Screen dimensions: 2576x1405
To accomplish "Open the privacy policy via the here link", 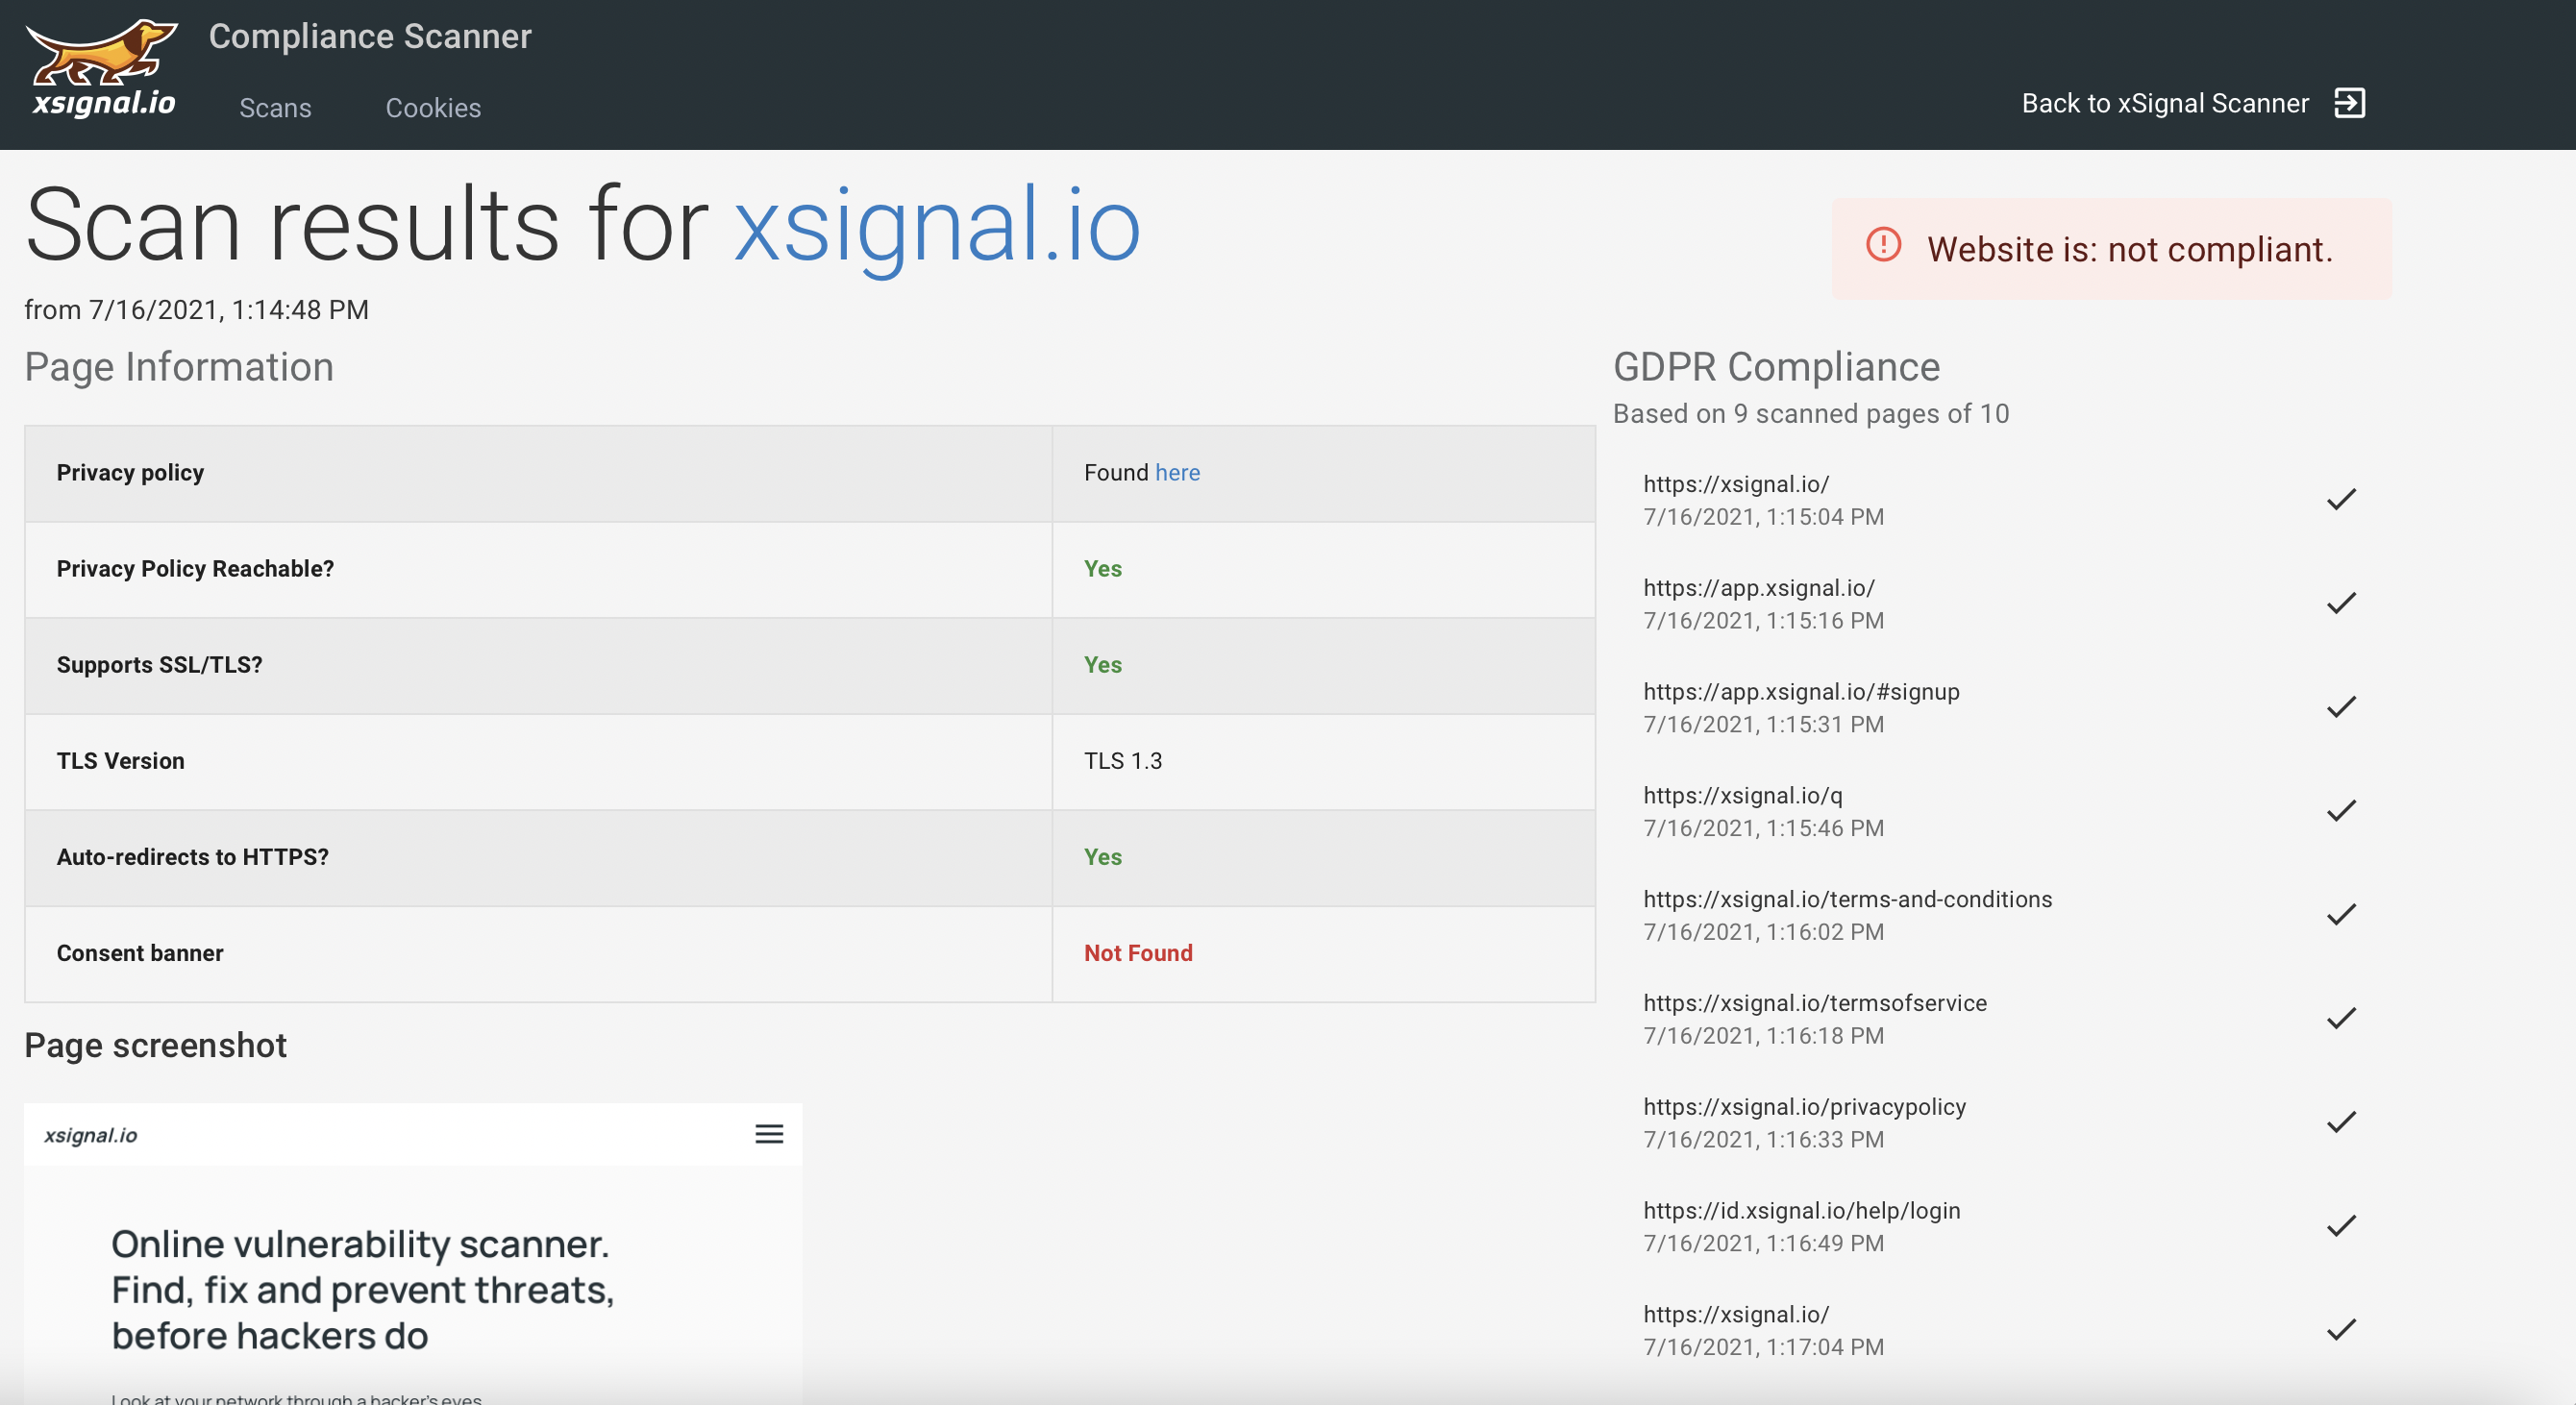I will pyautogui.click(x=1176, y=472).
